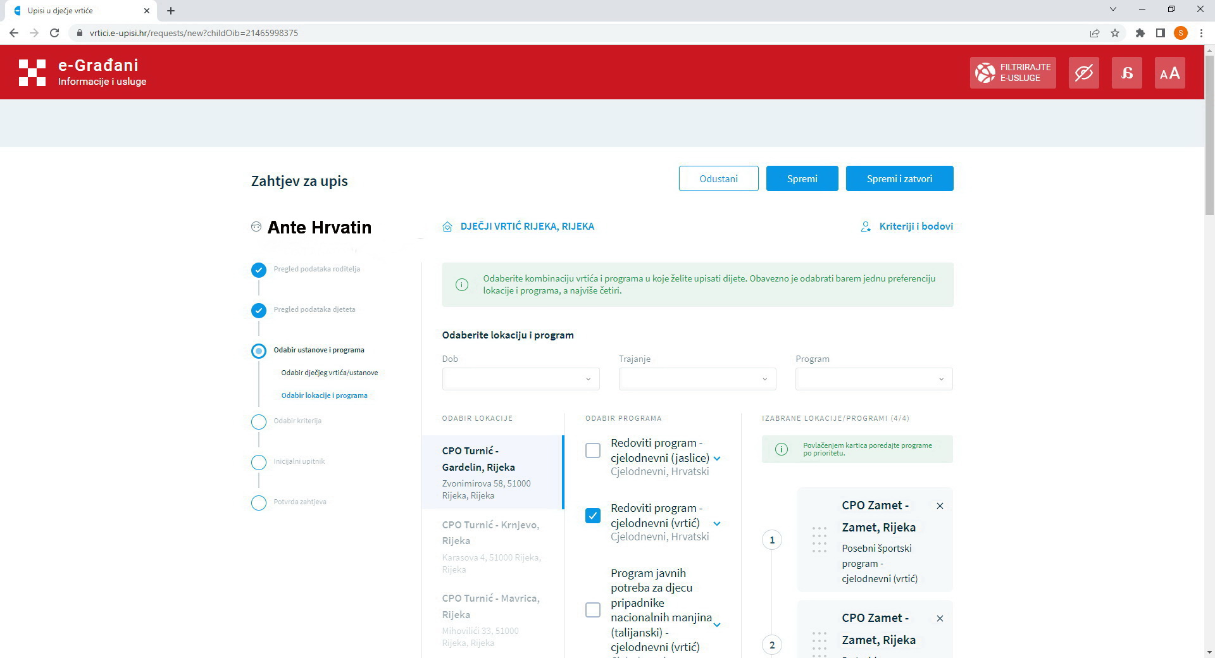Click the dyslexia font icon in header
The width and height of the screenshot is (1215, 658).
pos(1126,73)
